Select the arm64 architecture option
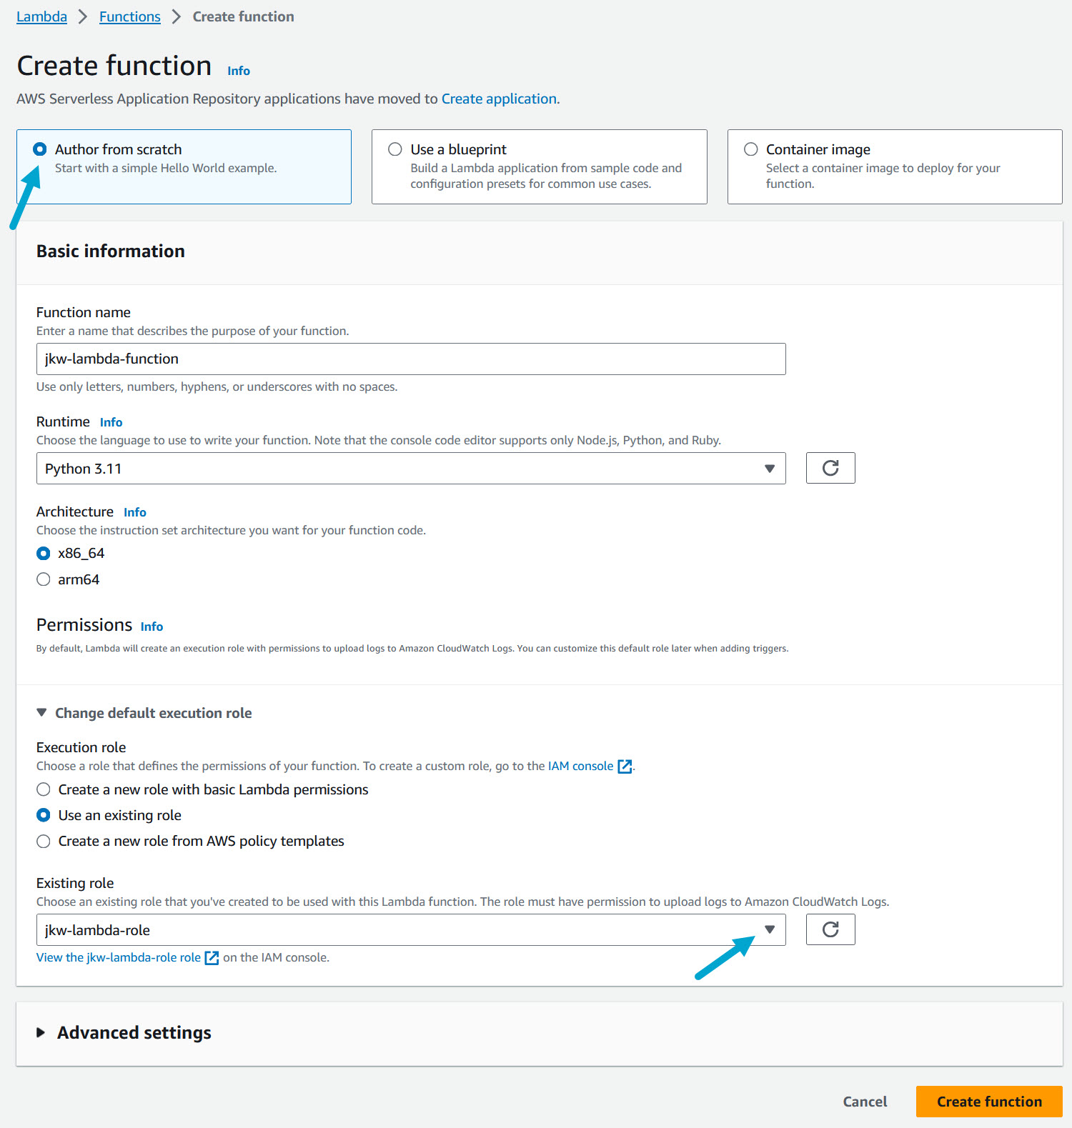Screen dimensions: 1072x1128 [x=44, y=579]
